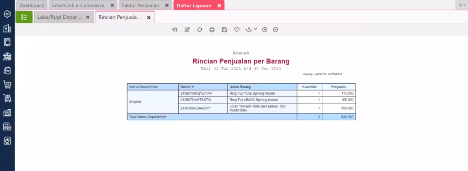
Task: Click the export report icon
Action: click(249, 30)
